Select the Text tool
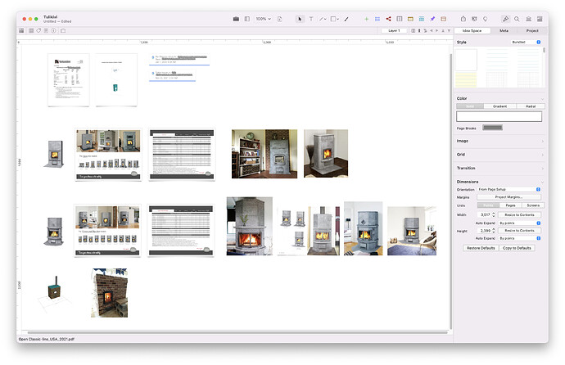The height and width of the screenshot is (365, 565). click(x=311, y=18)
